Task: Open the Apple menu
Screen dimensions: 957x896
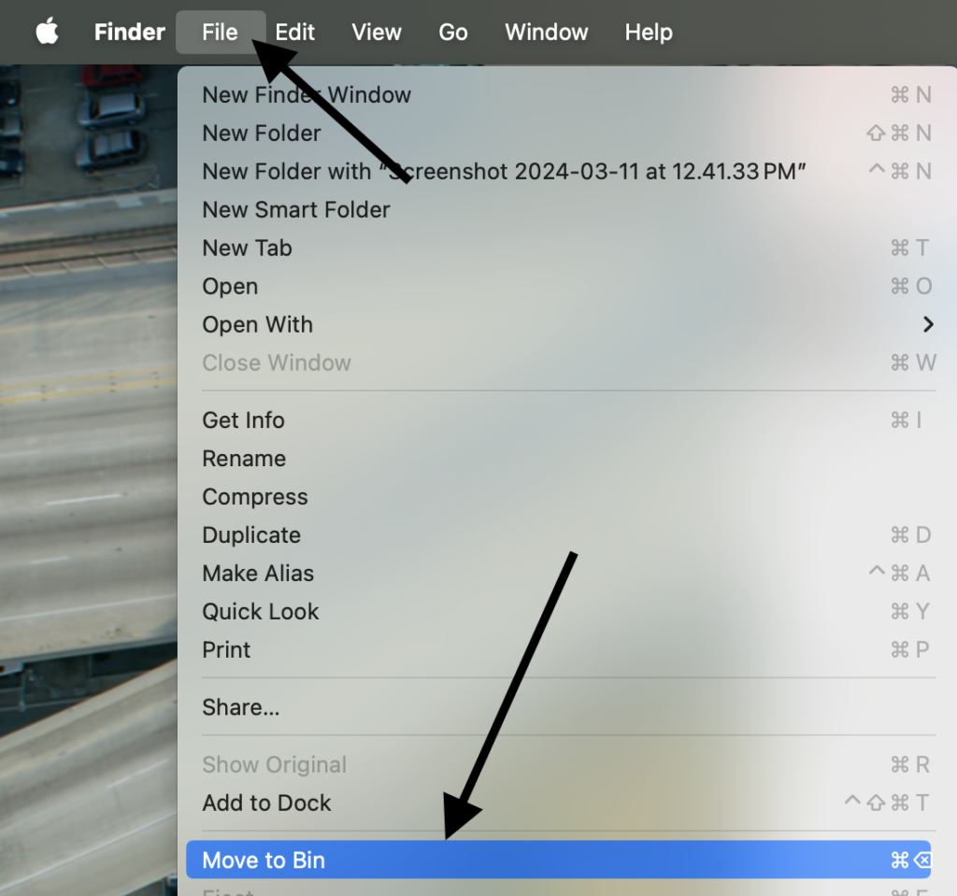Action: coord(46,32)
